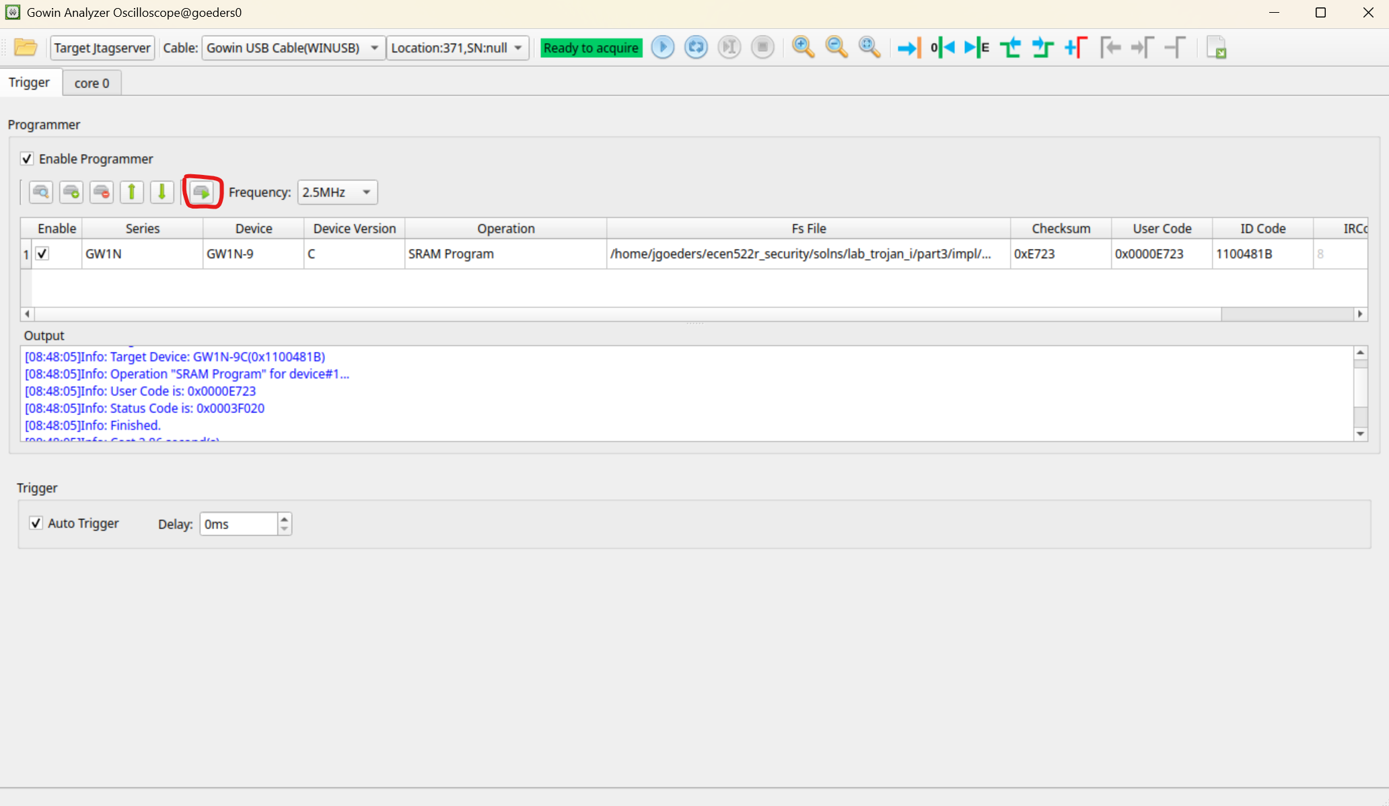The height and width of the screenshot is (806, 1389).
Task: Click the User Code column header
Action: click(1162, 229)
